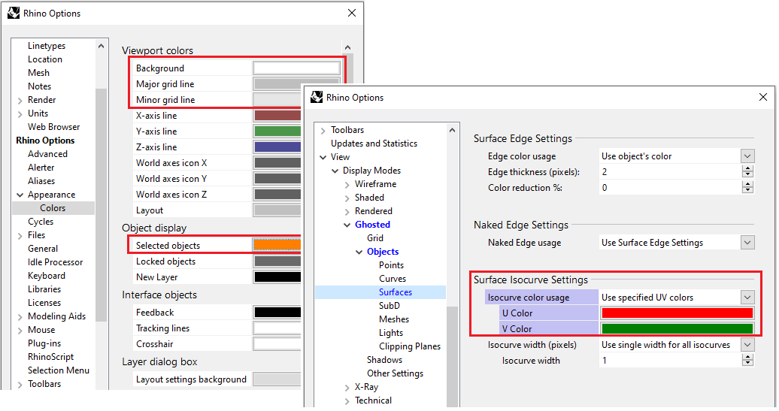Click the Rhino logo icon in the front dialog title bar
Viewport: 779px width, 411px height.
(317, 98)
